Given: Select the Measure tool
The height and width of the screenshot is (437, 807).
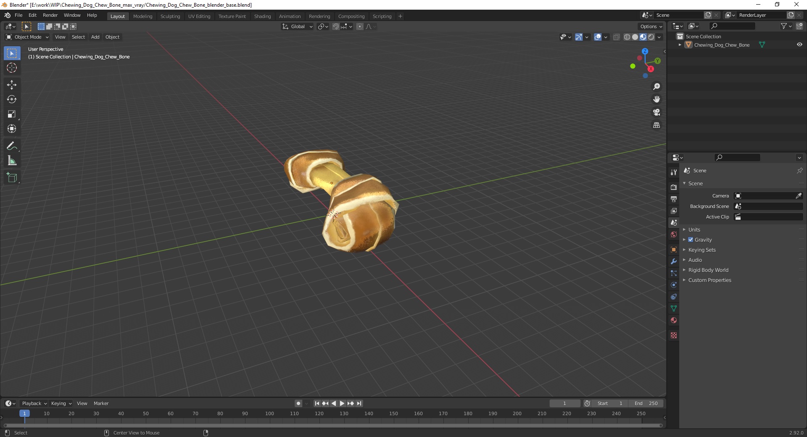Looking at the screenshot, I should (12, 161).
